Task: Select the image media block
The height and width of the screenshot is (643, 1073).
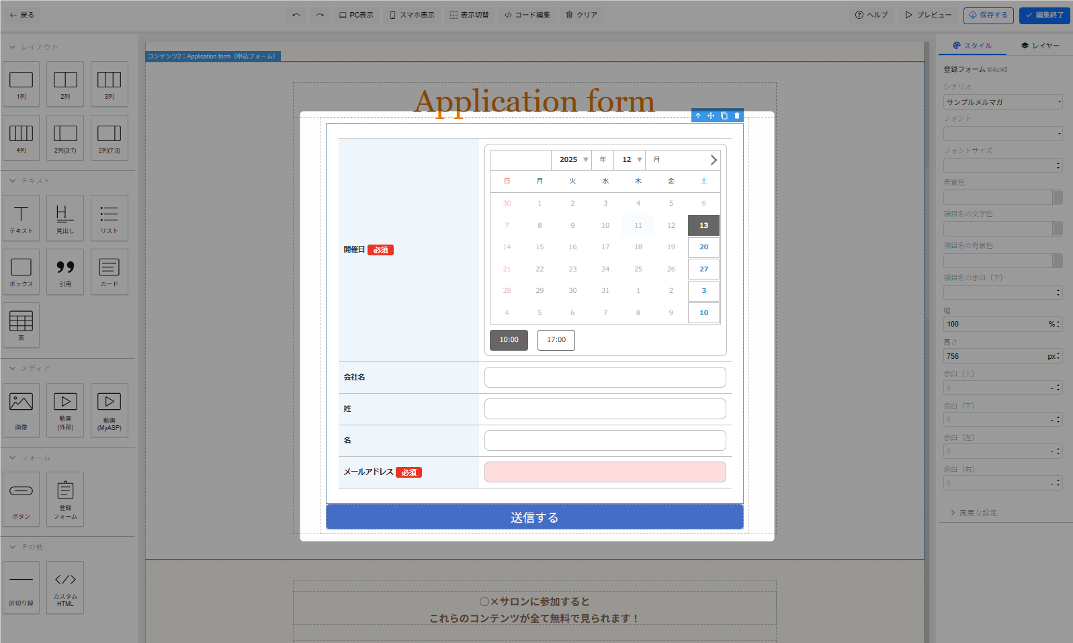Action: [21, 410]
